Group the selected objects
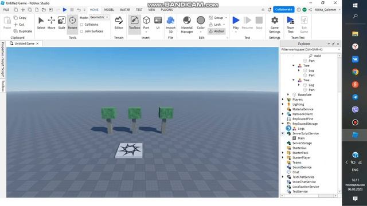Viewport: 367px width, 206px height. point(216,18)
